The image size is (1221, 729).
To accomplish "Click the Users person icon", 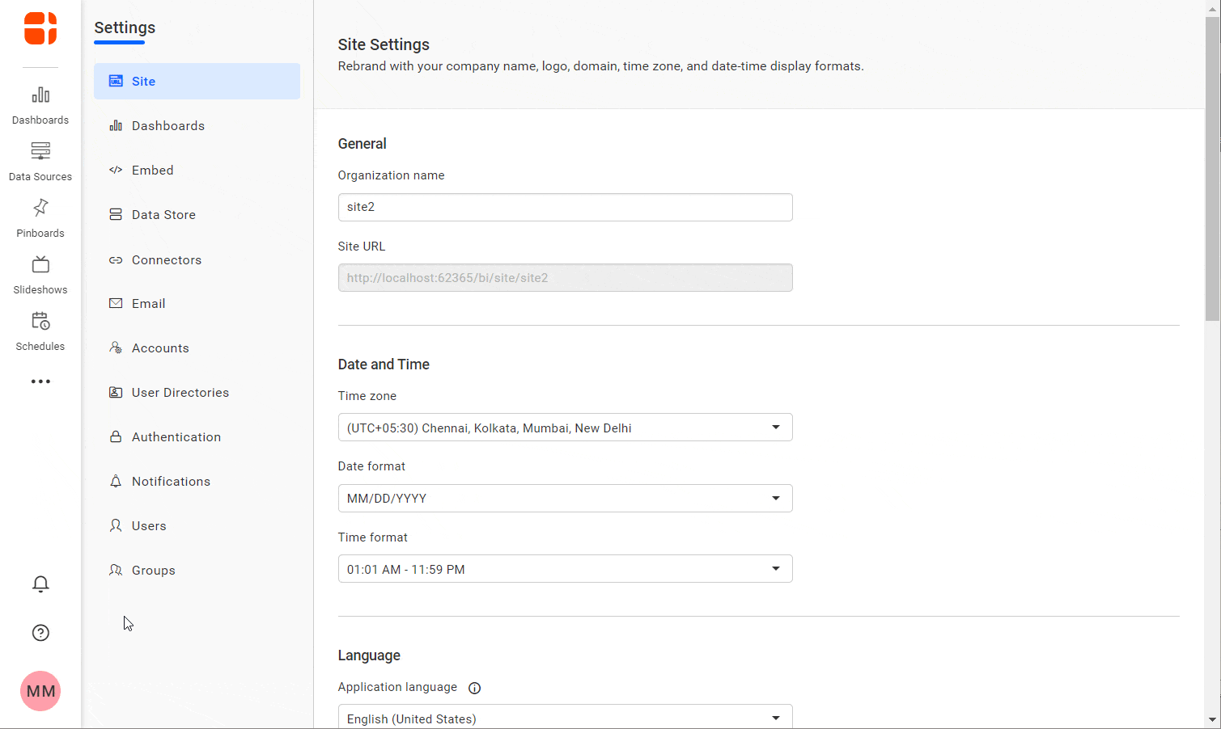I will coord(116,525).
